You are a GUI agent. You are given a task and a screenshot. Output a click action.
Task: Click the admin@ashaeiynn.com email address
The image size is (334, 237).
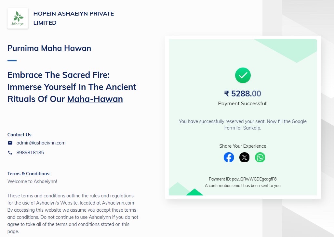coord(41,143)
